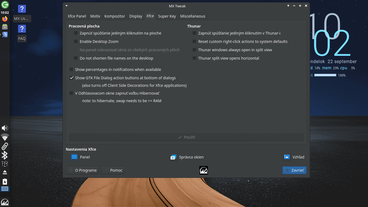Enable single-click launching on the desktop
Screen dimensions: 368x207
[76, 33]
